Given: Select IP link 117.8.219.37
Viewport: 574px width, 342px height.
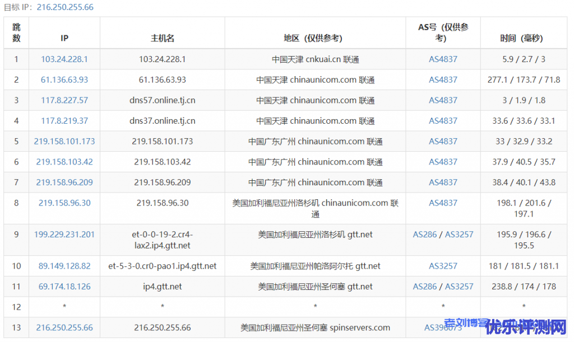Looking at the screenshot, I should [x=64, y=121].
